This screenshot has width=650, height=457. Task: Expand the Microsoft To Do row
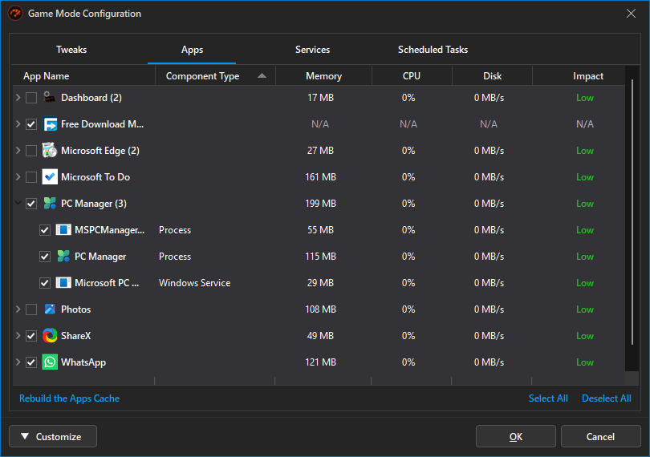tap(18, 177)
